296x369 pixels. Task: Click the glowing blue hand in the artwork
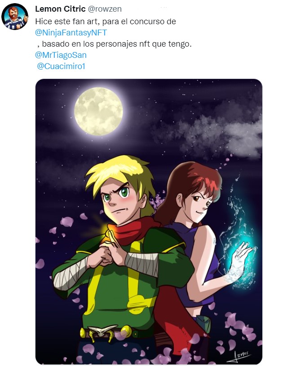click(x=239, y=262)
